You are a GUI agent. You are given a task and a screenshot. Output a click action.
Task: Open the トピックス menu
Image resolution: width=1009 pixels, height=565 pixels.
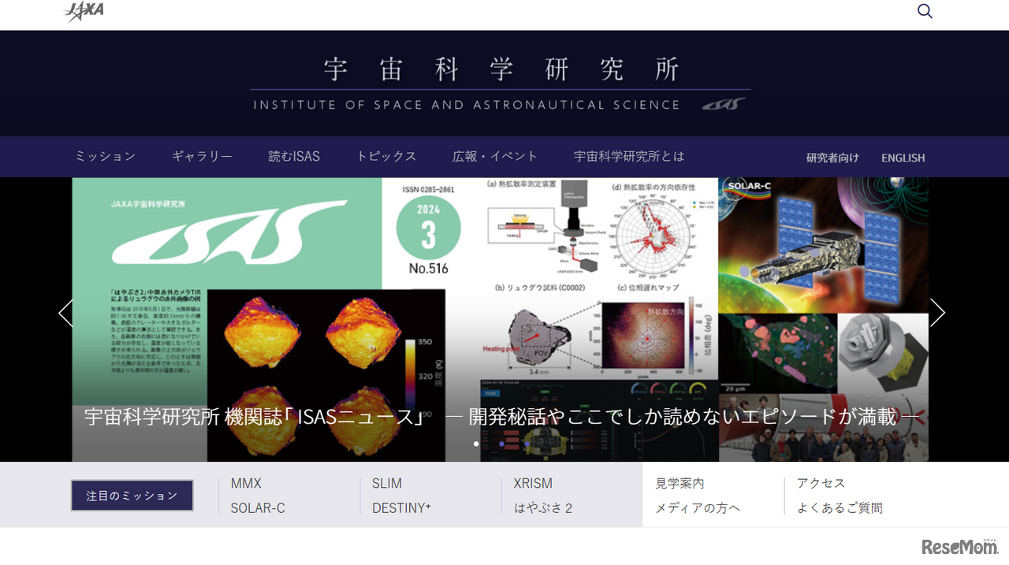(386, 156)
